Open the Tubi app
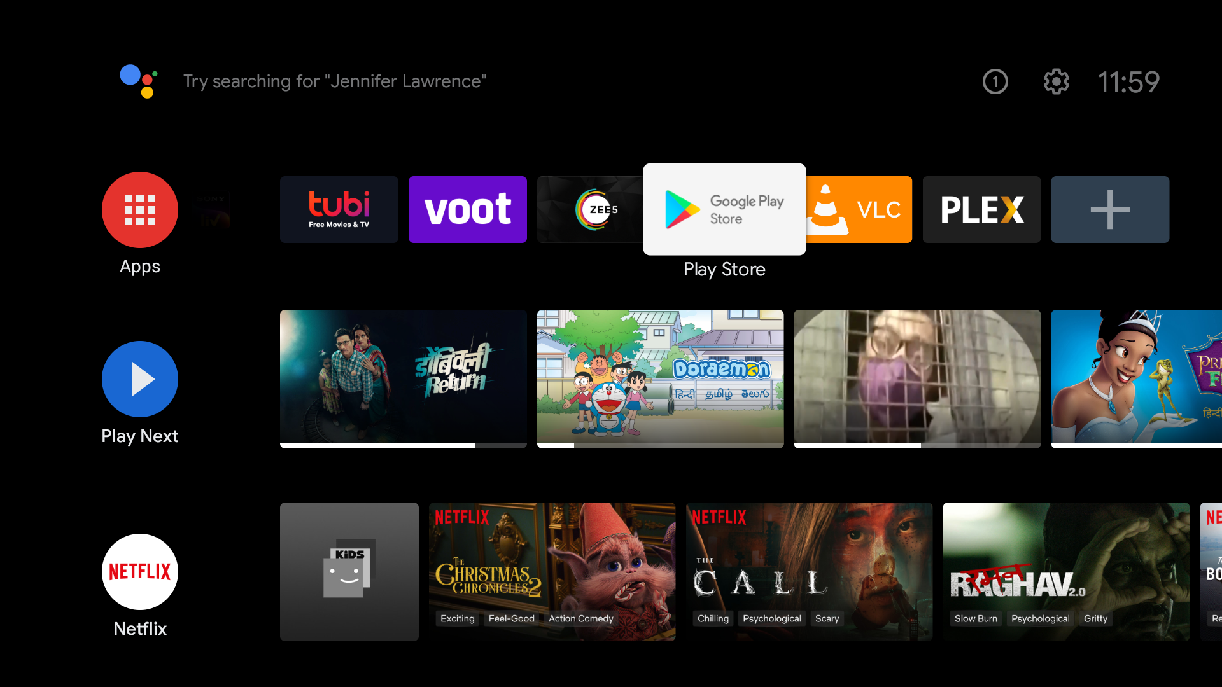The width and height of the screenshot is (1222, 687). pyautogui.click(x=340, y=209)
